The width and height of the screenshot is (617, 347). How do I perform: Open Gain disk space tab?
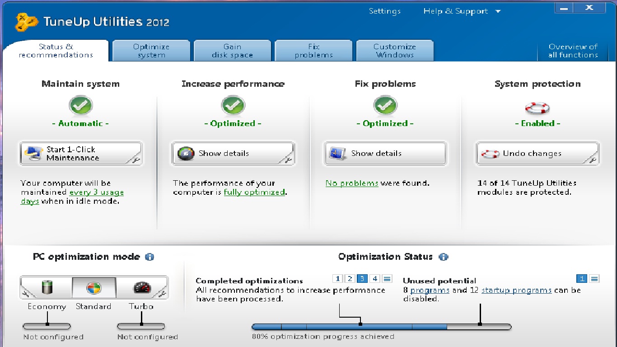click(x=232, y=51)
